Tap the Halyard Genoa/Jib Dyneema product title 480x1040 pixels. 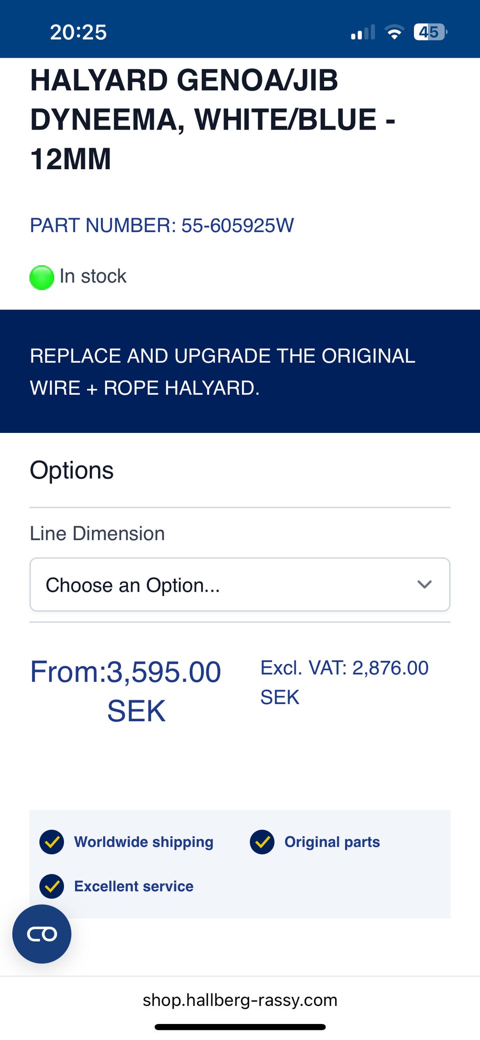212,120
